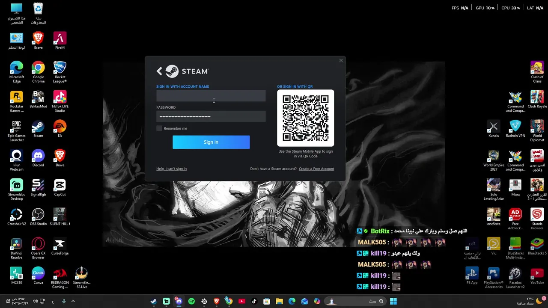Open CurseForge desktop icon

pos(60,246)
